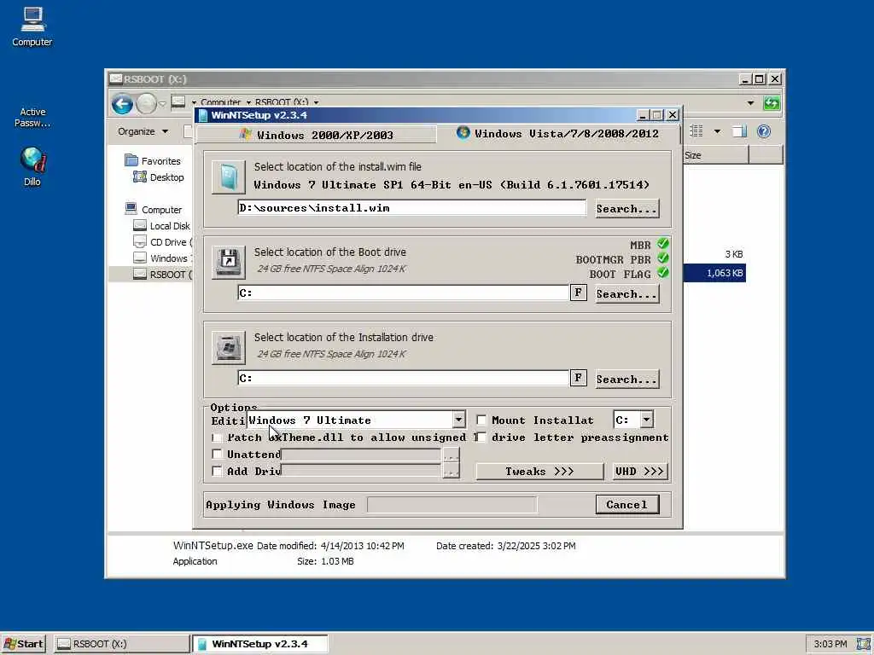Open the VHD options panel

[639, 471]
